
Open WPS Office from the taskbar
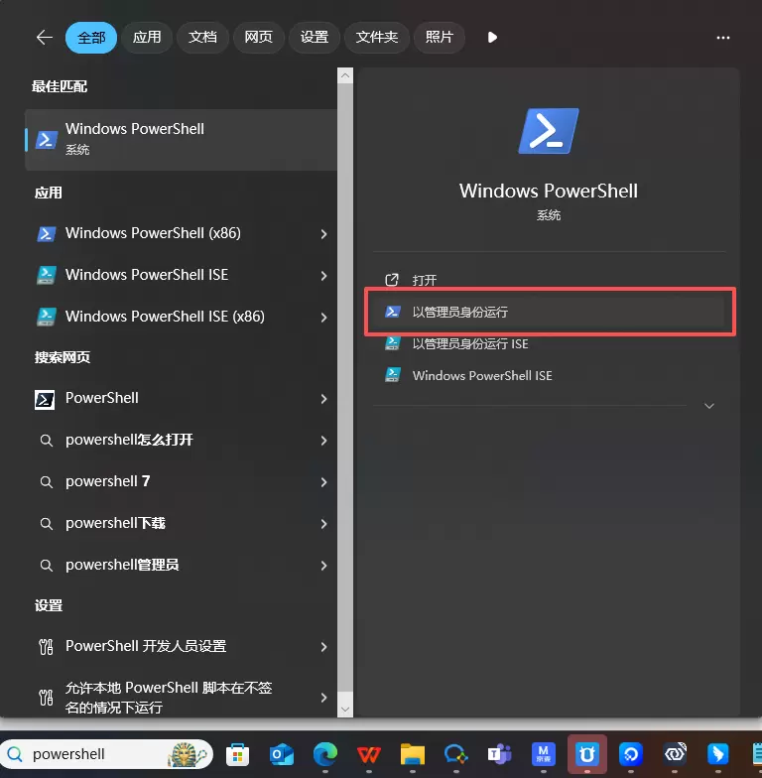368,754
